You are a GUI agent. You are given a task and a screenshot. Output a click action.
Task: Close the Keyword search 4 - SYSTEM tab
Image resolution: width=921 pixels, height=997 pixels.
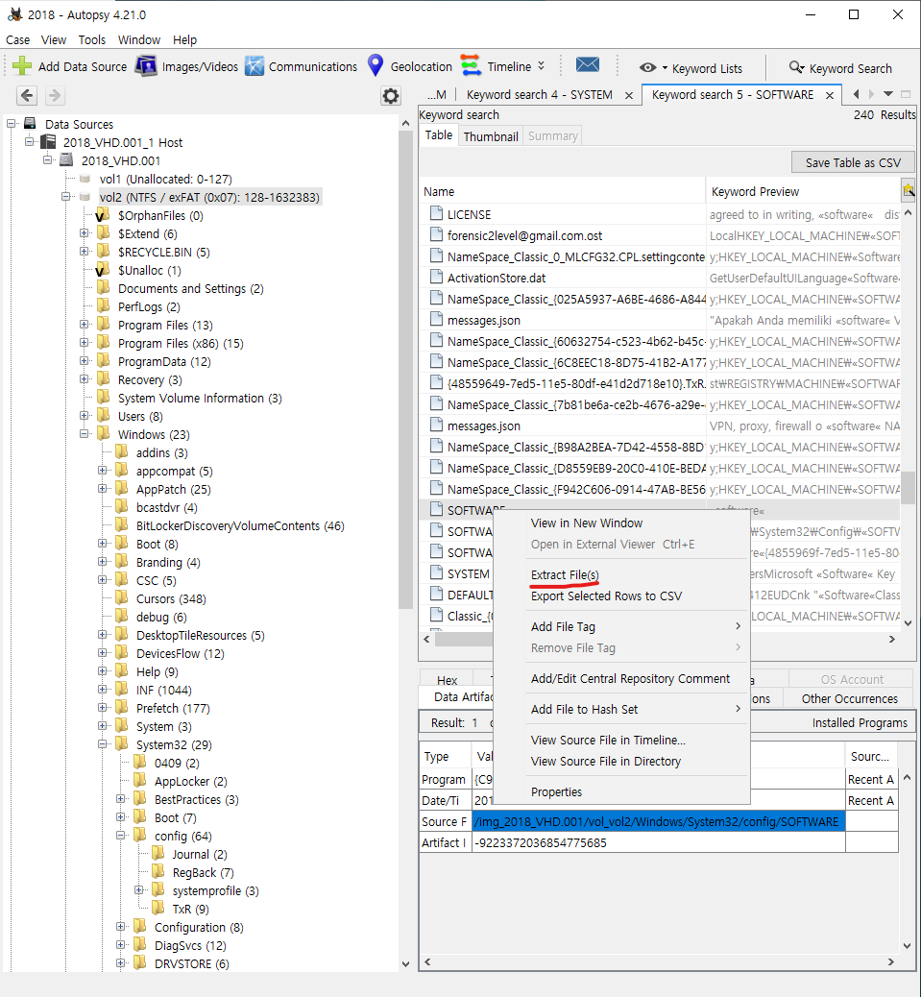pyautogui.click(x=629, y=95)
